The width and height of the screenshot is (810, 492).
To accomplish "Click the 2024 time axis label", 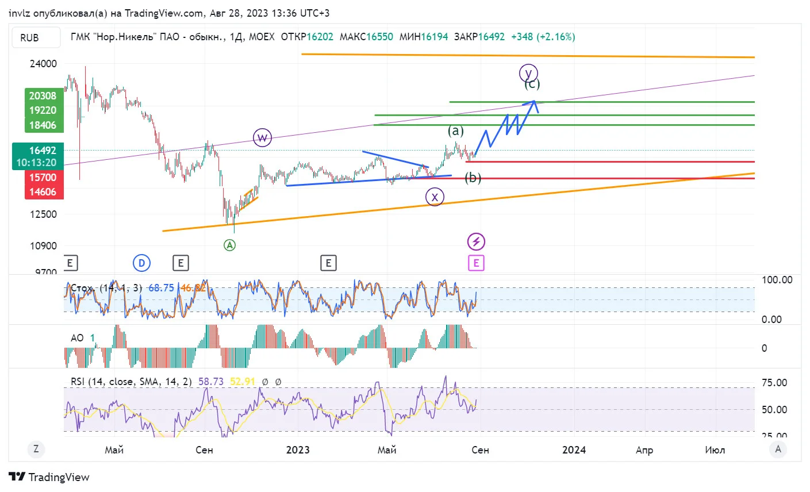I will [x=574, y=450].
